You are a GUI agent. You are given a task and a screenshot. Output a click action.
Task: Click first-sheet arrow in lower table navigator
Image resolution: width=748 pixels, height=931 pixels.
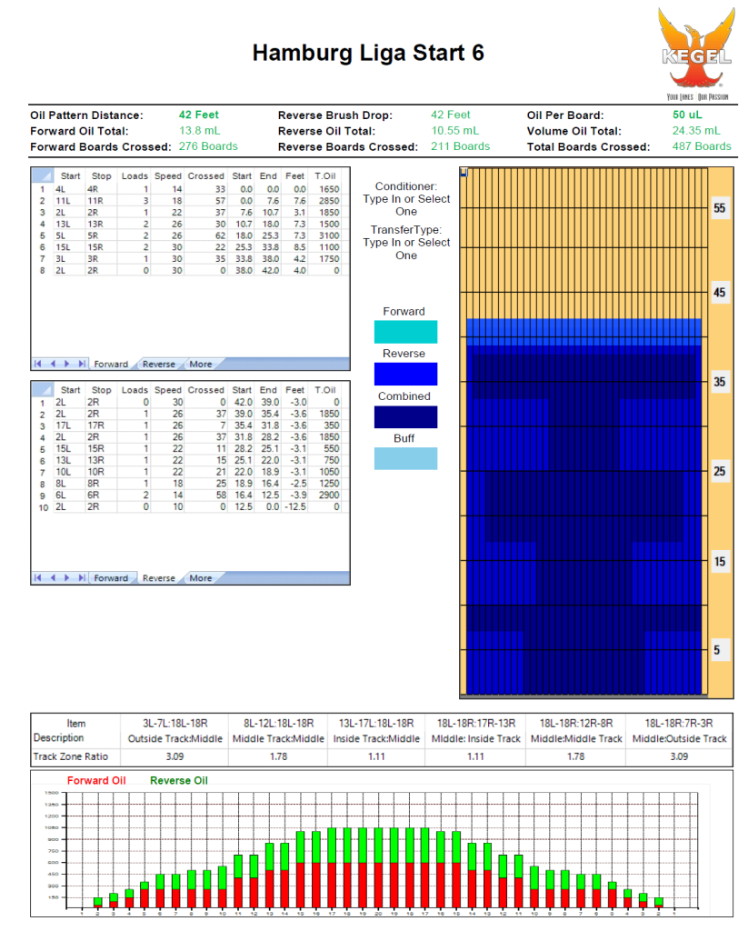point(39,578)
